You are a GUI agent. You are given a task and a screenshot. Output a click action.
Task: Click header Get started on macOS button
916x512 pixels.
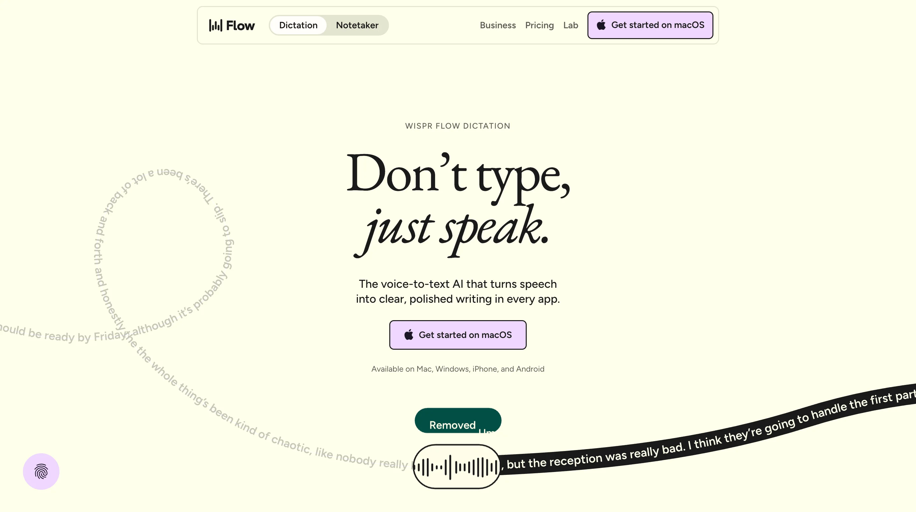coord(650,25)
